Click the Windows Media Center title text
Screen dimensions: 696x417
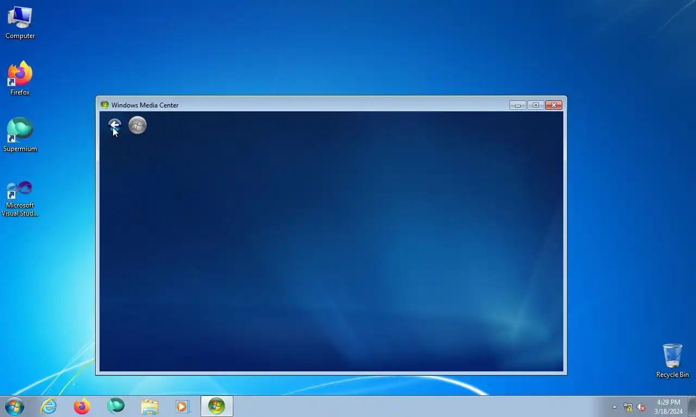(145, 105)
